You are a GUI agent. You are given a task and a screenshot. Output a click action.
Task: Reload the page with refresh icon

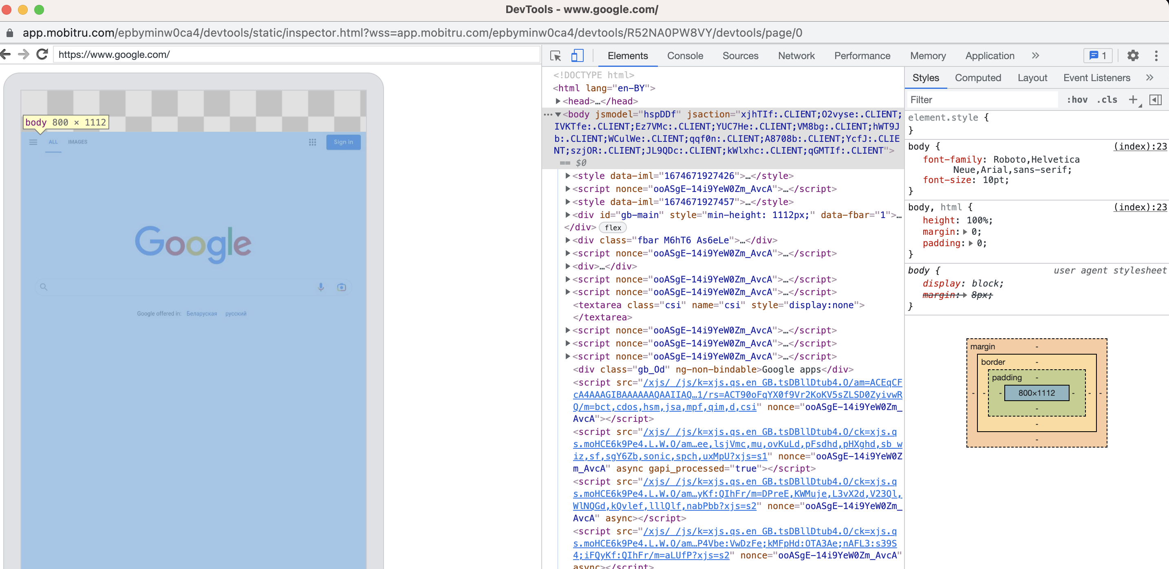coord(42,55)
